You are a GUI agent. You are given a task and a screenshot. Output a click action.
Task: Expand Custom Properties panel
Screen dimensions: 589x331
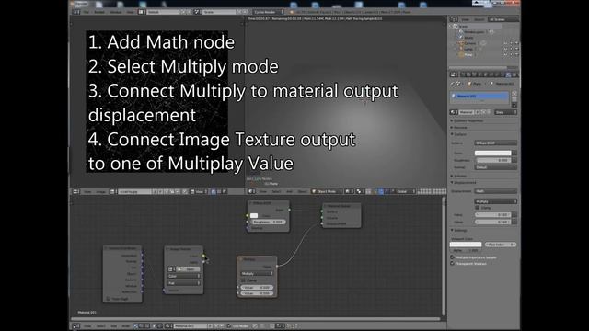(452, 120)
